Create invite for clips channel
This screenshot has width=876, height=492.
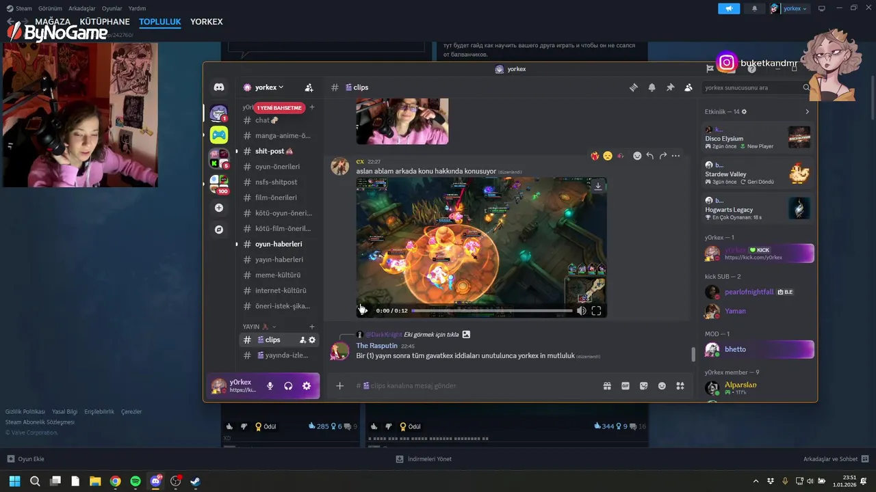[x=302, y=340]
